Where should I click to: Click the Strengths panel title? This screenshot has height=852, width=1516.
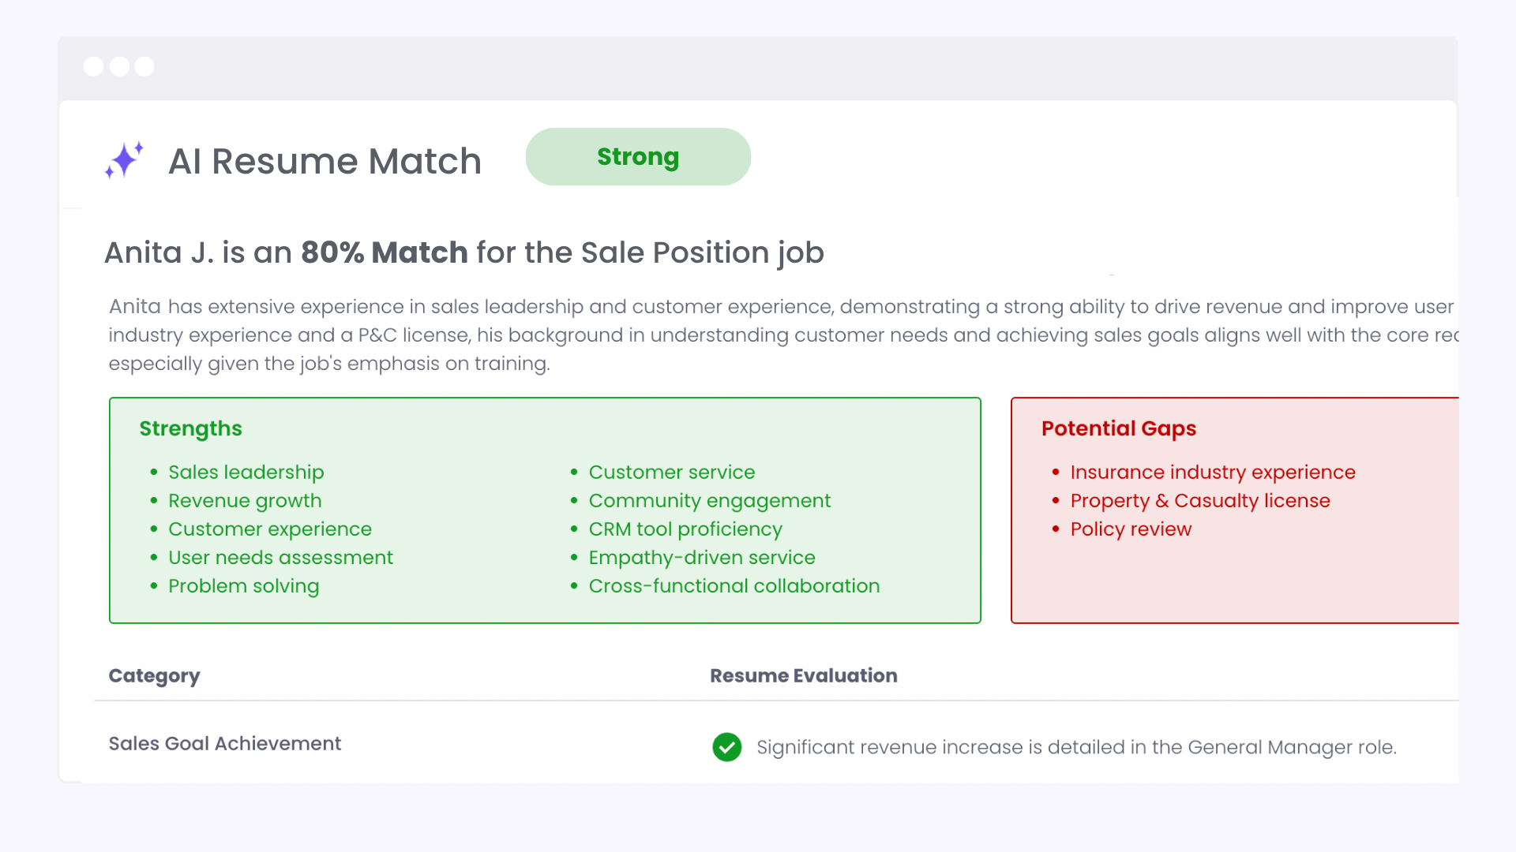point(190,428)
